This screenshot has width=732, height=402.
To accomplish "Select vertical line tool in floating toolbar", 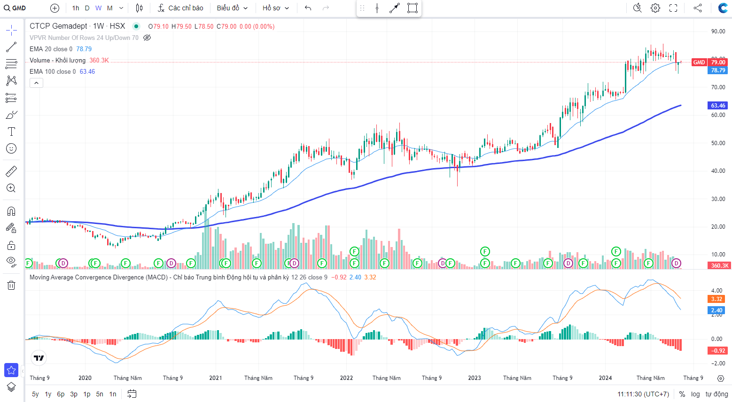I will 377,8.
